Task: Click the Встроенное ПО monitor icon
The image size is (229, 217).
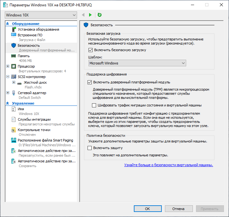Action: [x=14, y=35]
